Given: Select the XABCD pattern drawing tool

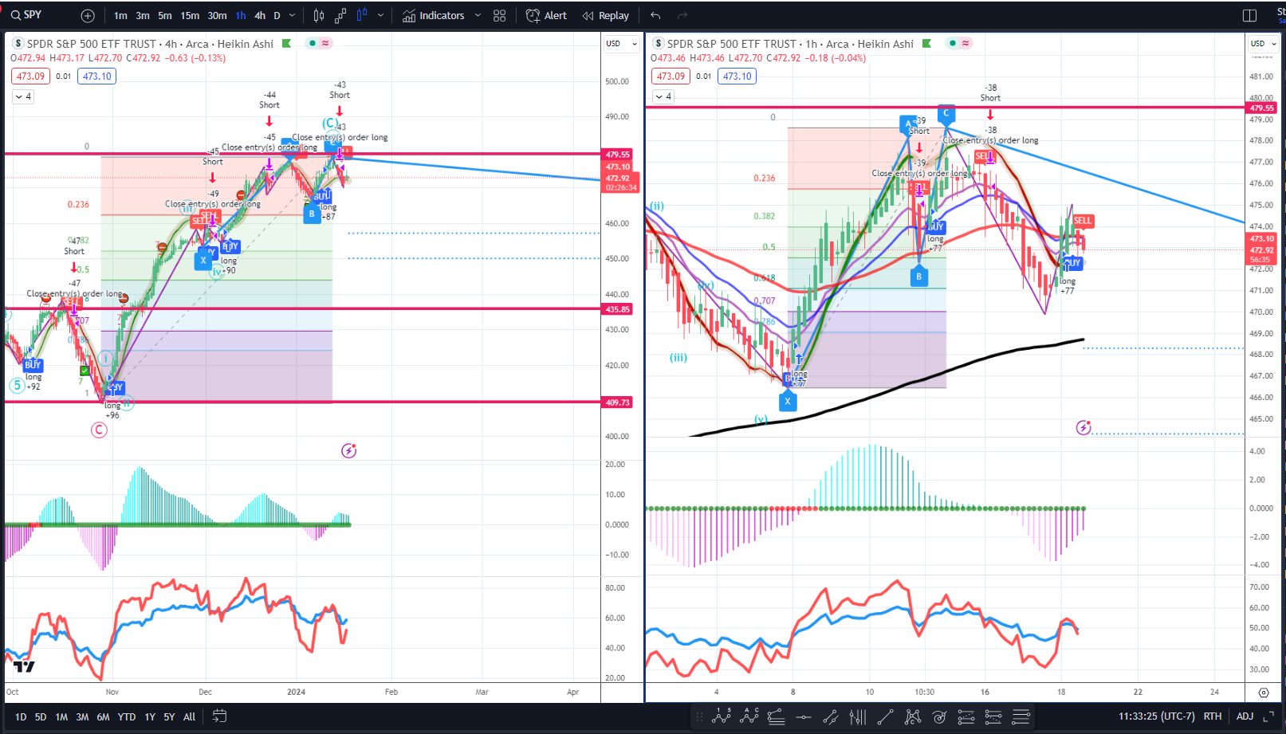Looking at the screenshot, I should click(x=913, y=717).
